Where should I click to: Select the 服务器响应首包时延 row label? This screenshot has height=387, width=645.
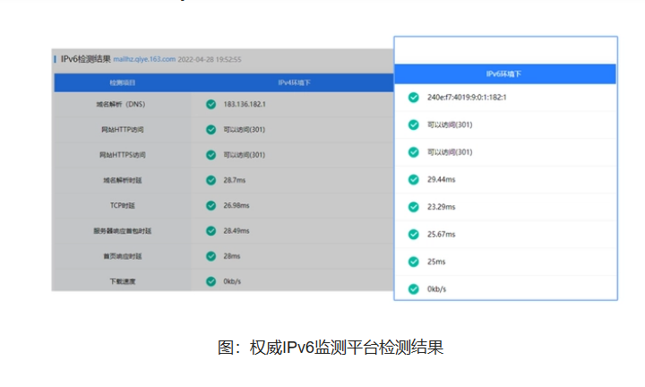pyautogui.click(x=123, y=231)
